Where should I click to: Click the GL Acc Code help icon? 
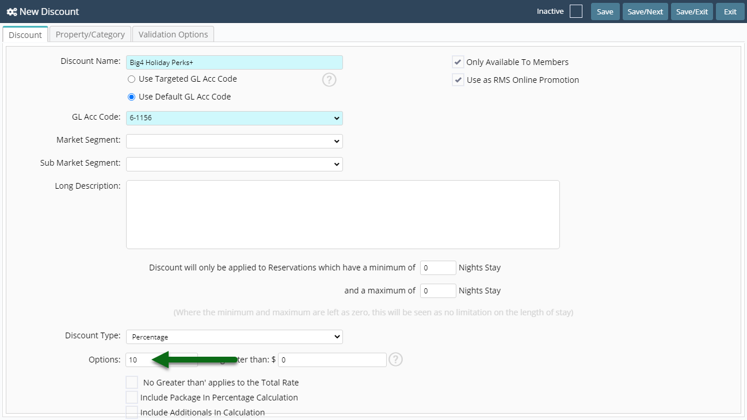click(329, 80)
